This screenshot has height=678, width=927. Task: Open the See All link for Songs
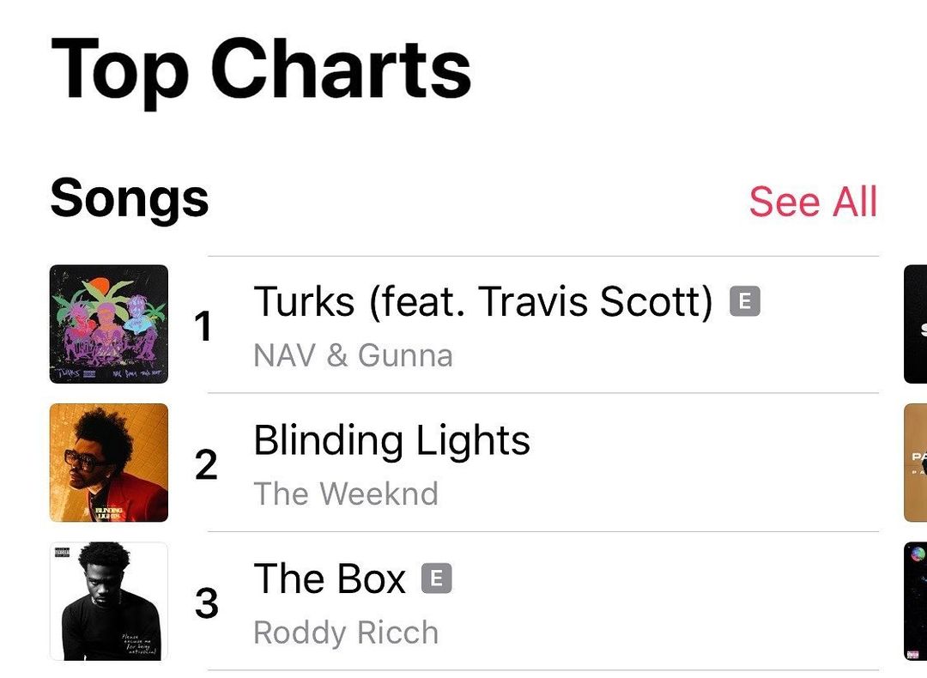point(813,202)
